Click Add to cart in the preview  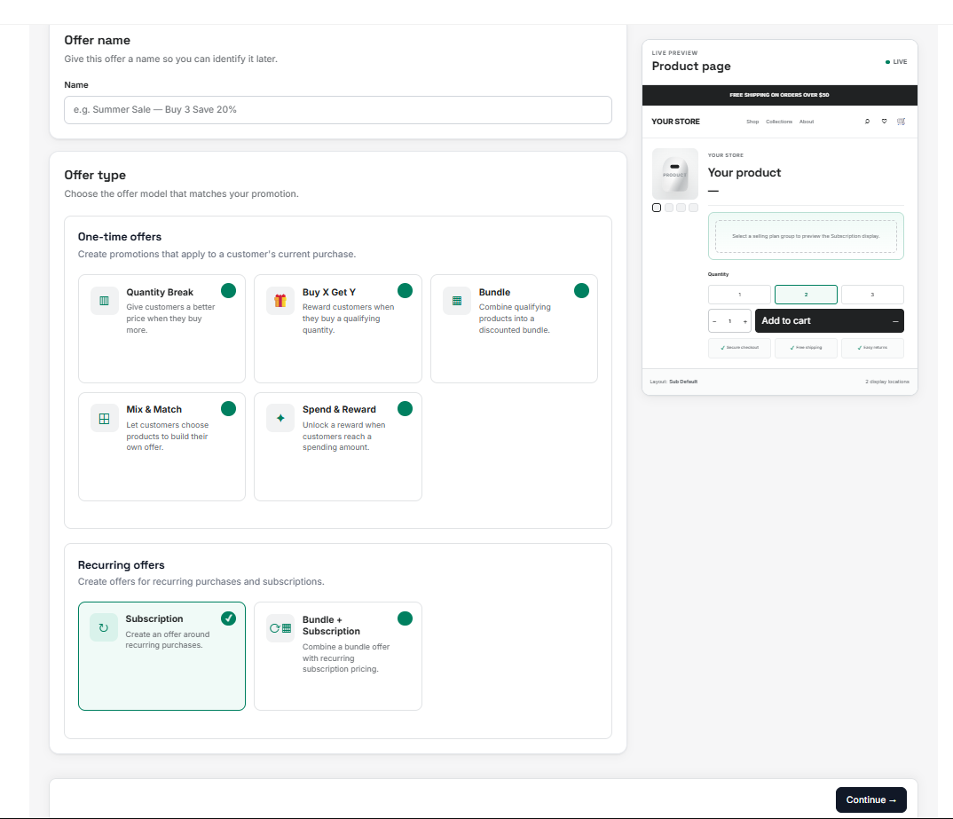(x=829, y=321)
